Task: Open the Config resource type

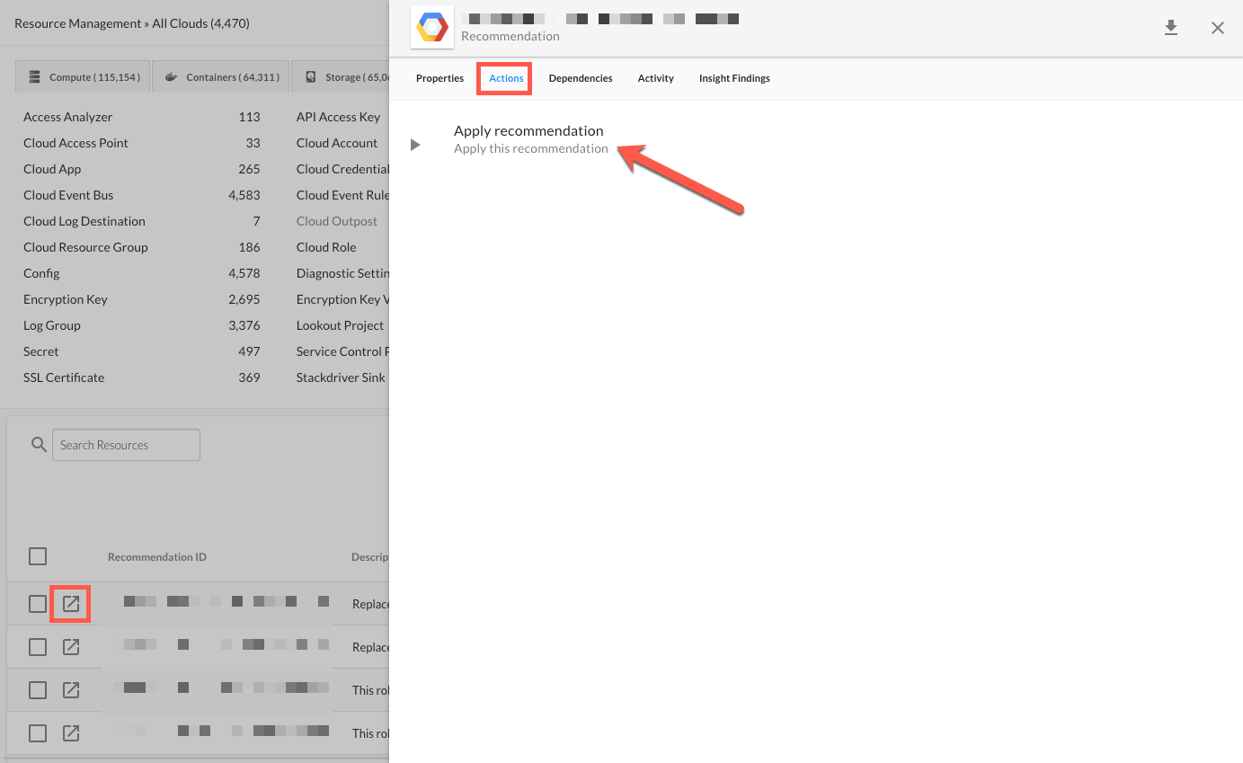Action: pyautogui.click(x=41, y=273)
